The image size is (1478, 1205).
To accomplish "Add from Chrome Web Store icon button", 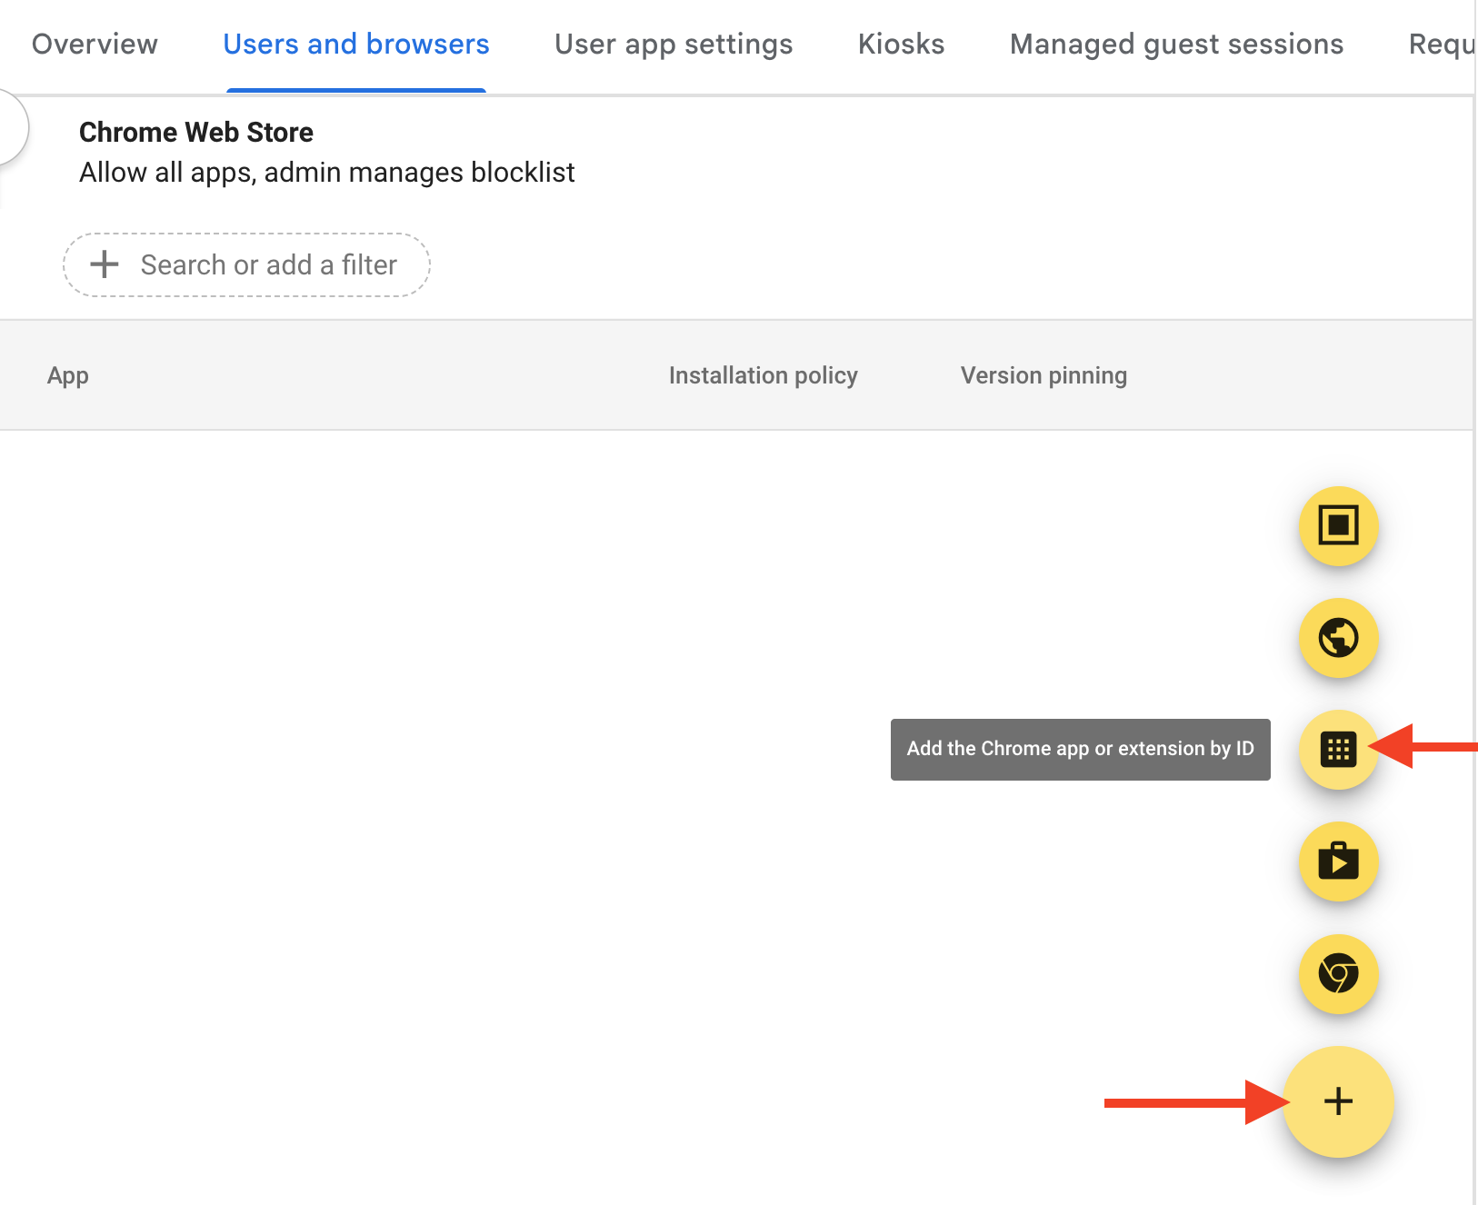I will point(1338,974).
